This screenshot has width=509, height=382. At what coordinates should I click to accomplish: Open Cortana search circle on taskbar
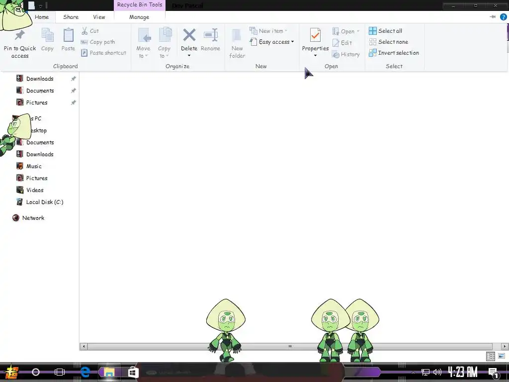point(36,372)
